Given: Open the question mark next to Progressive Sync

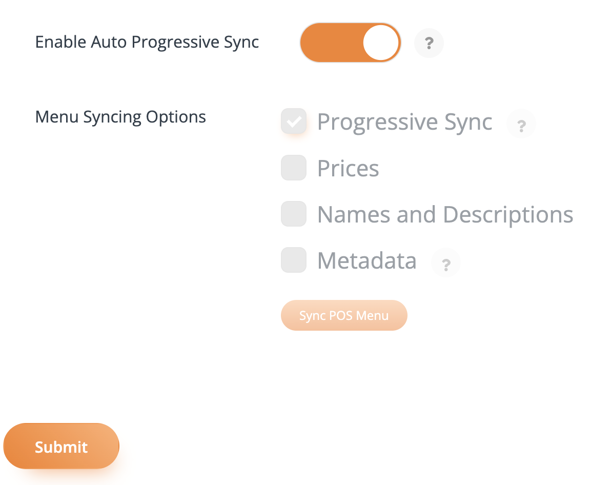Looking at the screenshot, I should coord(521,124).
